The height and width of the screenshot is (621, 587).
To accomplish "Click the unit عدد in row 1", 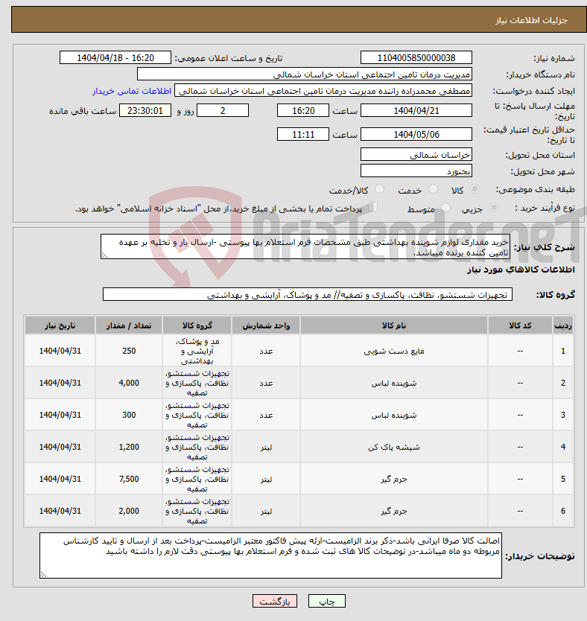I will (x=266, y=351).
